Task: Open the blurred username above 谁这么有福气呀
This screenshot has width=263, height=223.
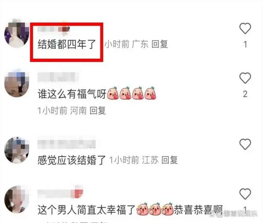Action: pos(58,77)
